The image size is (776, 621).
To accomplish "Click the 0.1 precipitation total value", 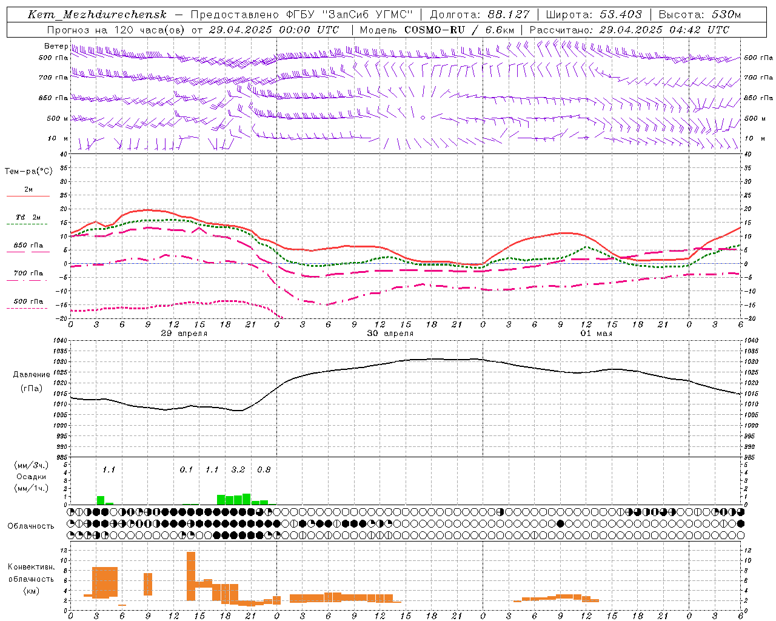I will [x=186, y=469].
